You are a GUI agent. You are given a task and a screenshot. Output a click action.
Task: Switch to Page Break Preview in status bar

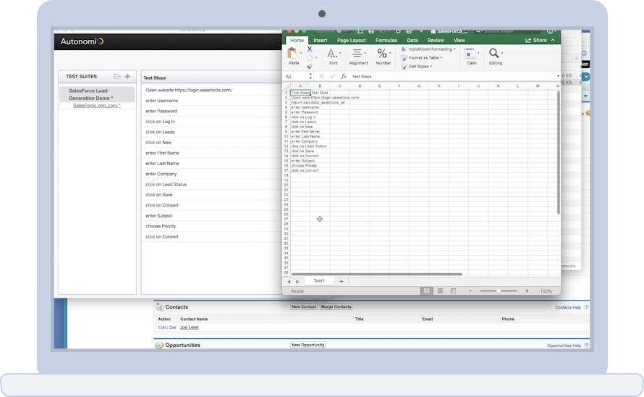click(454, 291)
